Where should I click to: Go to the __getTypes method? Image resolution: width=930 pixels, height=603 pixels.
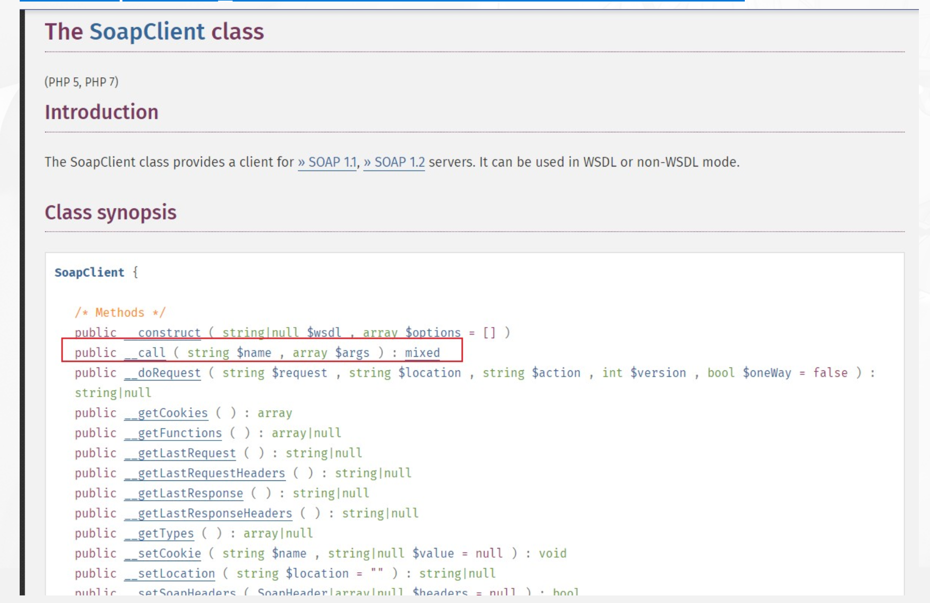point(159,533)
